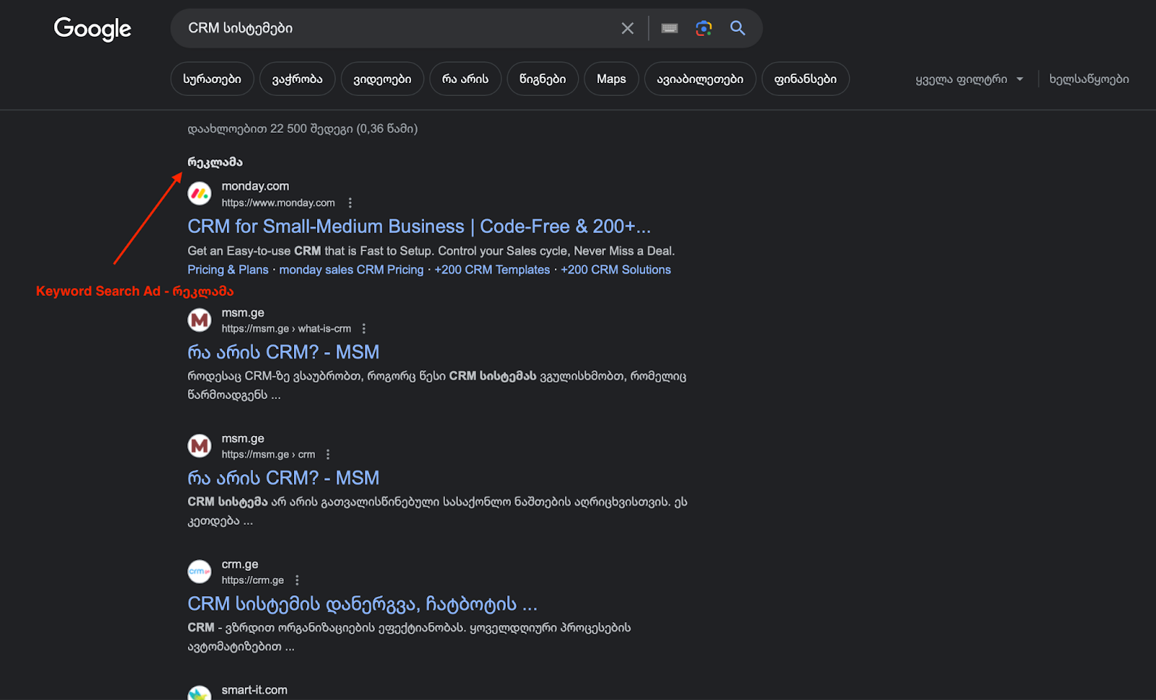Click msm.ge favicon of what-is-crm result
1156x700 pixels.
(199, 320)
